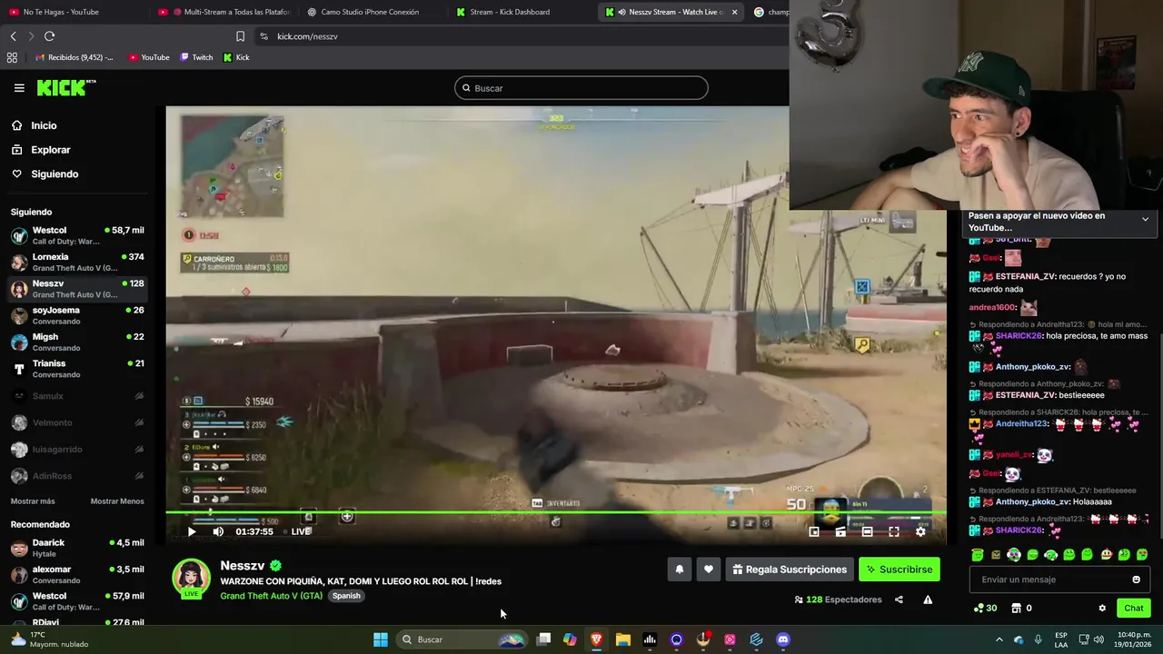Open Task View on the taskbar
The image size is (1163, 654).
coord(543,639)
